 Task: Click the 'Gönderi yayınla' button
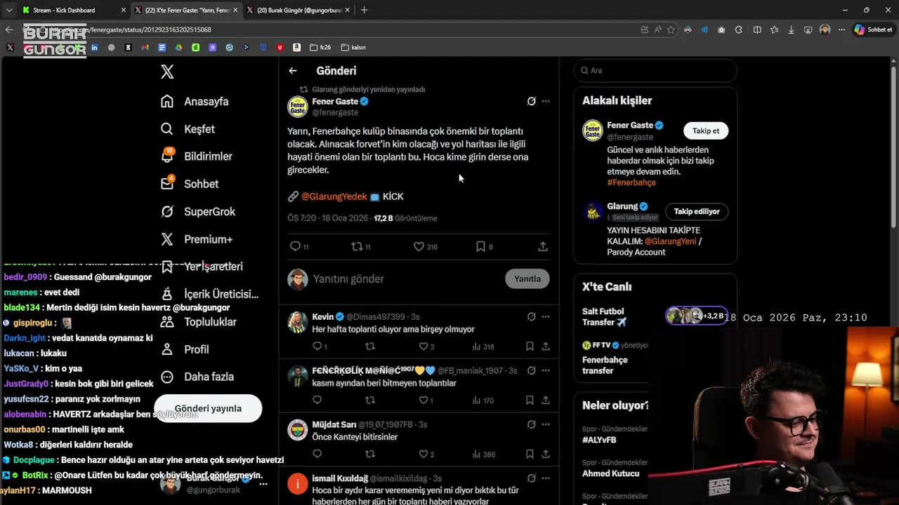pyautogui.click(x=208, y=408)
